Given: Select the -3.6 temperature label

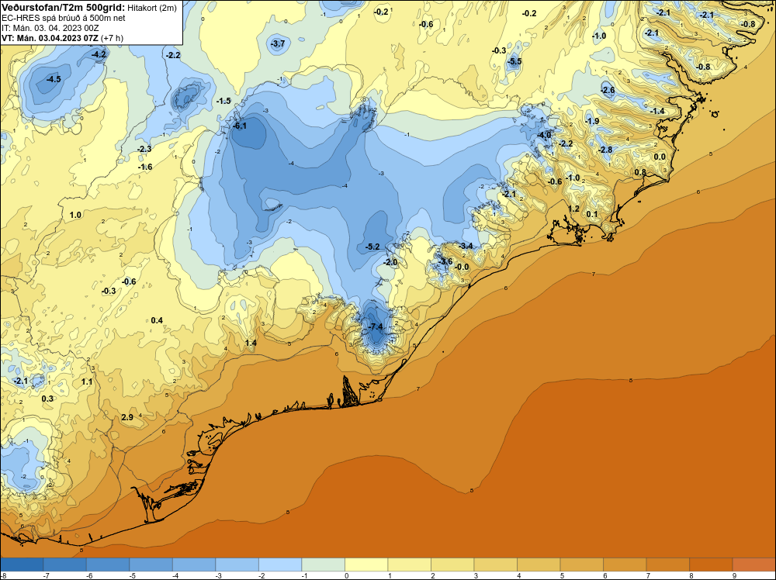Looking at the screenshot, I should pos(445,261).
